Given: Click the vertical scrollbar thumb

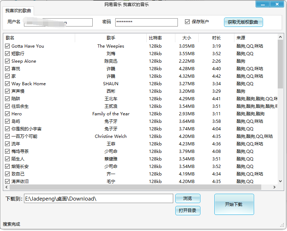Looking at the screenshot, I should 281,64.
